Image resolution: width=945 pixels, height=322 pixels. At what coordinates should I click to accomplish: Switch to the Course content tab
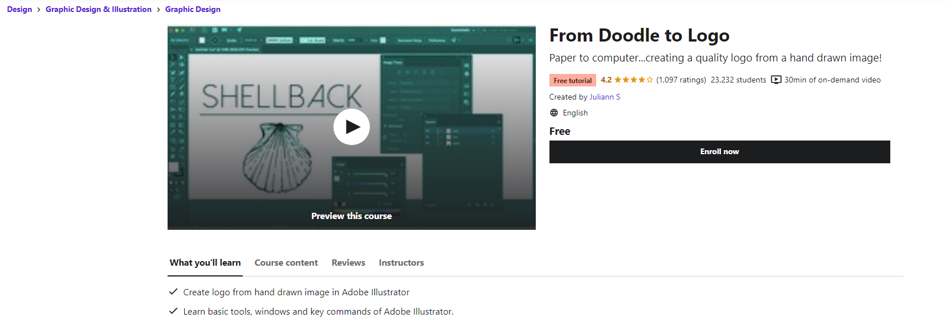click(286, 263)
